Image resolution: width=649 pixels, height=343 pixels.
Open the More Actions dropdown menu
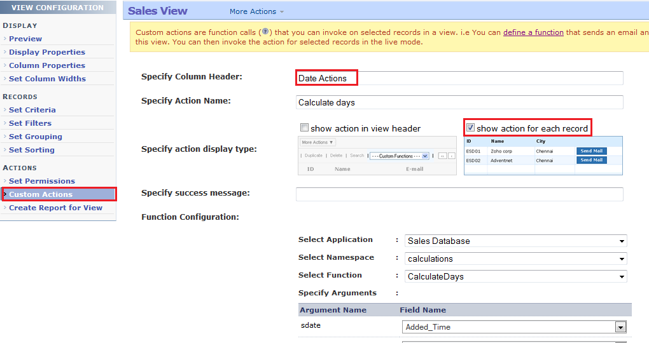point(256,11)
